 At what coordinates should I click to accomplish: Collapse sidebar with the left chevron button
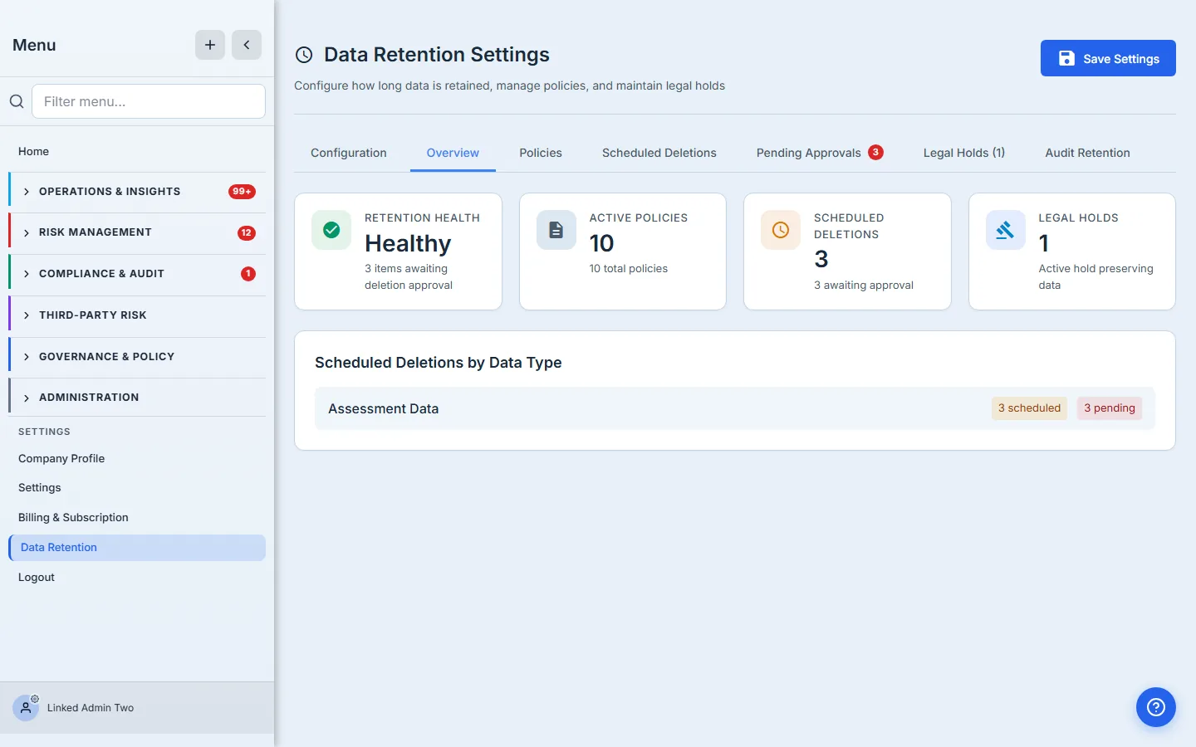(247, 45)
